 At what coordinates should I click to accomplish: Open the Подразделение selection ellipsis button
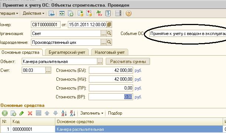pyautogui.click(x=104, y=42)
